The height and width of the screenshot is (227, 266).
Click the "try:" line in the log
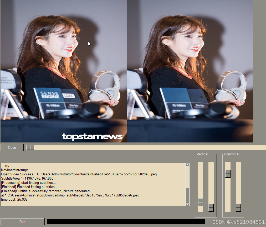[x=8, y=166]
